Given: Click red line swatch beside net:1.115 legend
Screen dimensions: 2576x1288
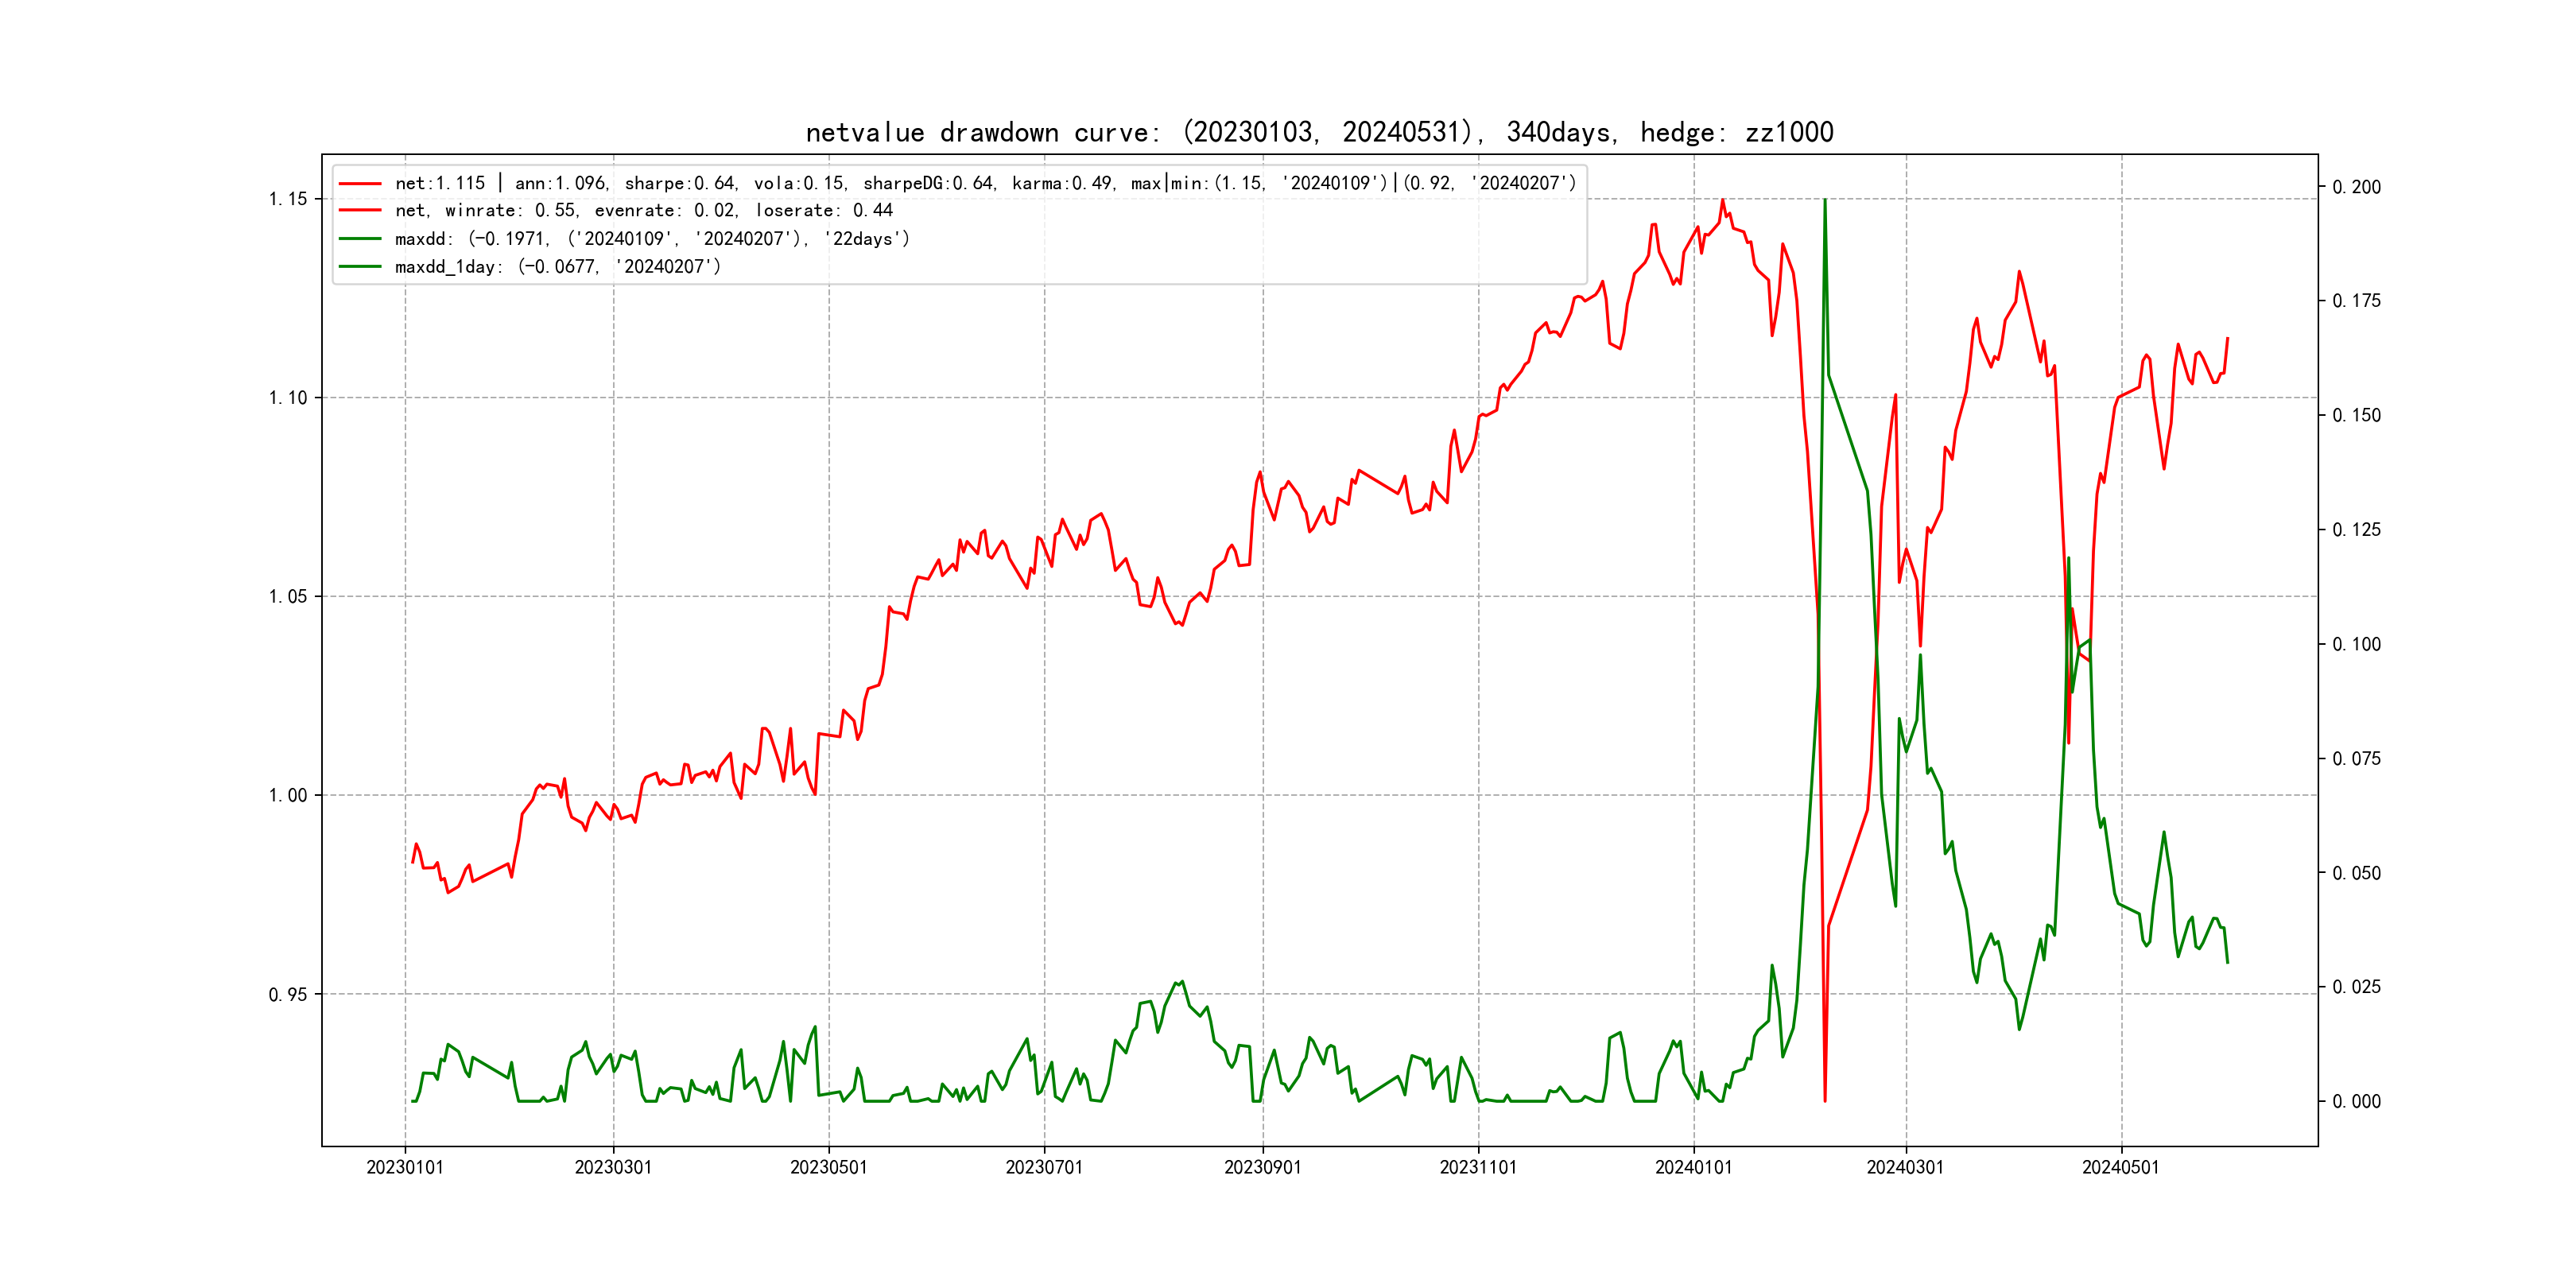Looking at the screenshot, I should (x=360, y=184).
